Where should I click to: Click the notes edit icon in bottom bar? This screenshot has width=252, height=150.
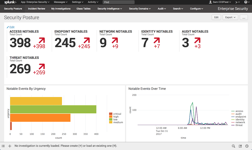point(240,146)
